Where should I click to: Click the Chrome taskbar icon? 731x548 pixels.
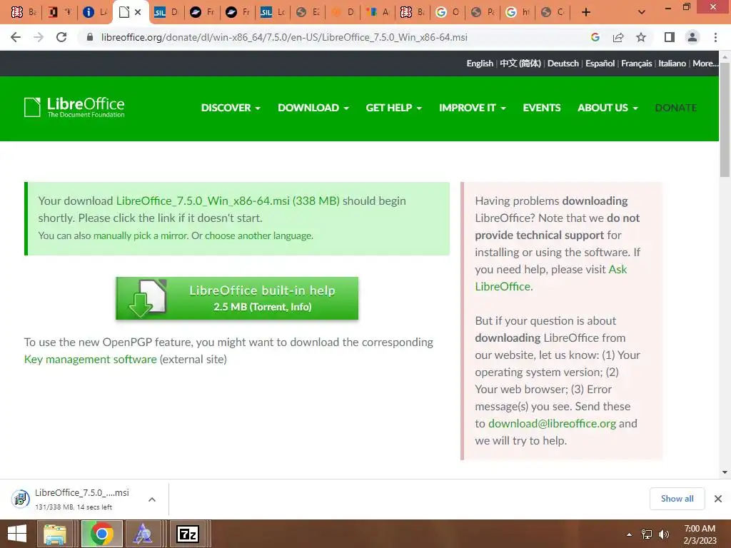pos(101,534)
